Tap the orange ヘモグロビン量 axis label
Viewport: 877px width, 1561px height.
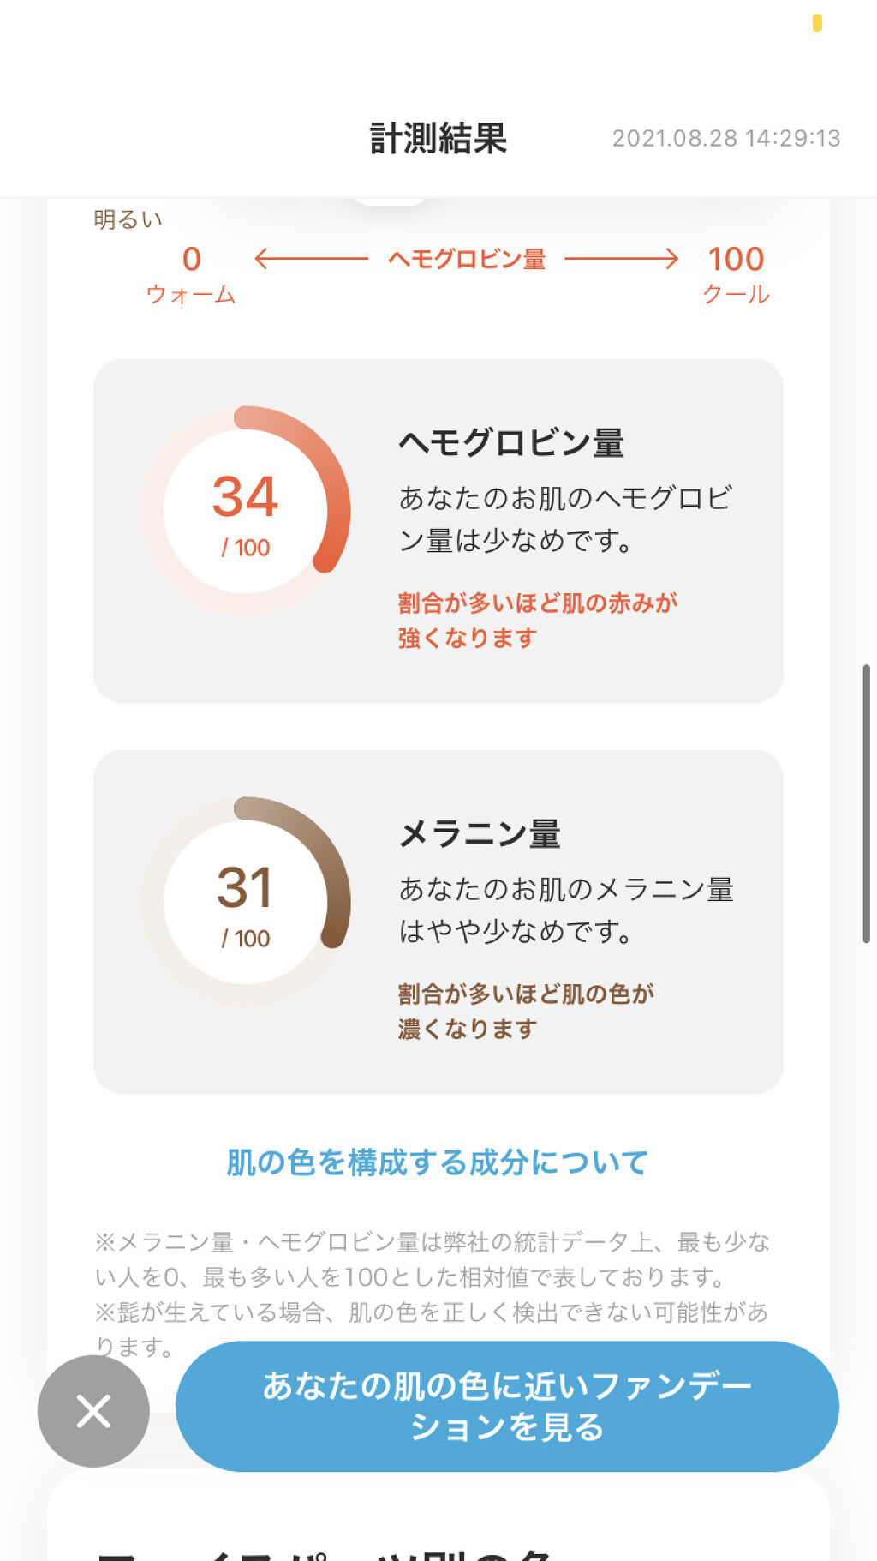coord(467,259)
